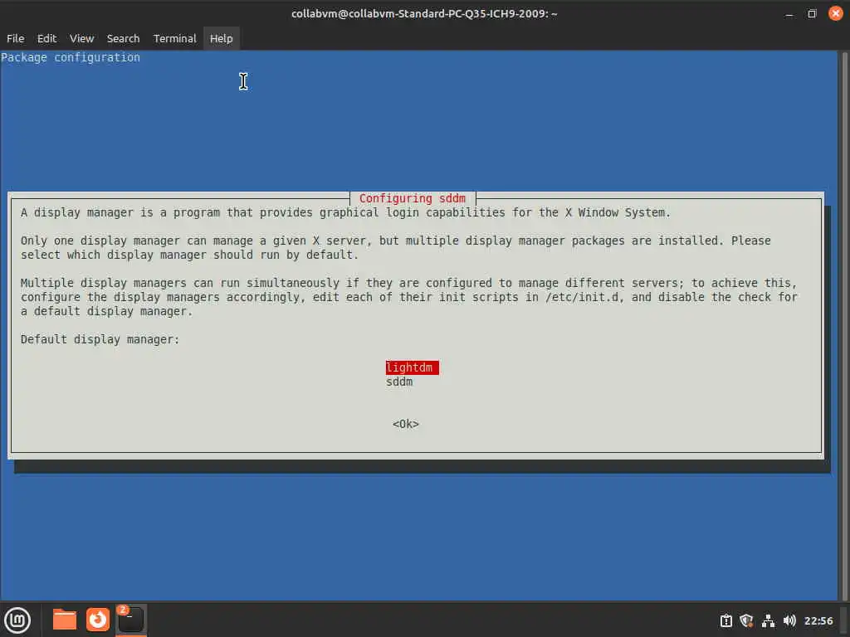Open the volume control tray icon

point(789,620)
